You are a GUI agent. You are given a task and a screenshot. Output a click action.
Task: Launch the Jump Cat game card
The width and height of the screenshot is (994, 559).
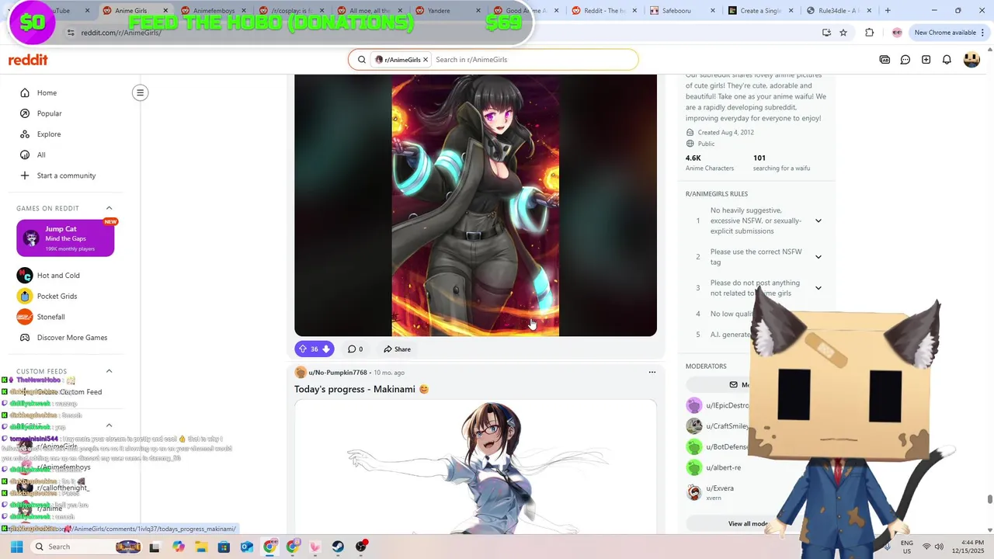65,238
